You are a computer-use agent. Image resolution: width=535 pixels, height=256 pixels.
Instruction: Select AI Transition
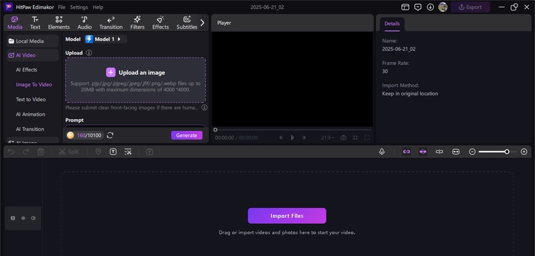(x=29, y=129)
